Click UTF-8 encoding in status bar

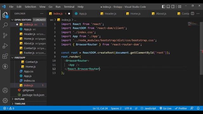(128, 108)
